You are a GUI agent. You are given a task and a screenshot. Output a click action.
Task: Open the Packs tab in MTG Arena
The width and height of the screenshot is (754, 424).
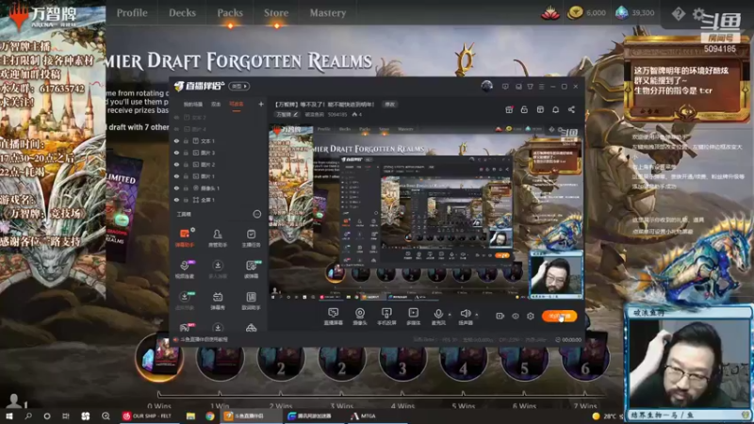(230, 13)
